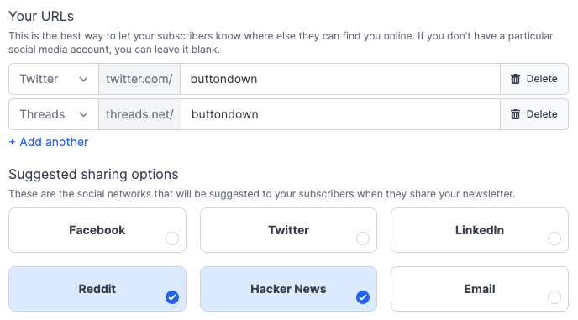Toggle the Email sharing option circle
The width and height of the screenshot is (578, 320).
[554, 297]
